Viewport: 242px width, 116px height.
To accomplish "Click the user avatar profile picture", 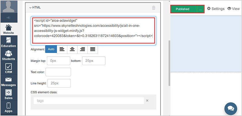I will click(x=9, y=7).
